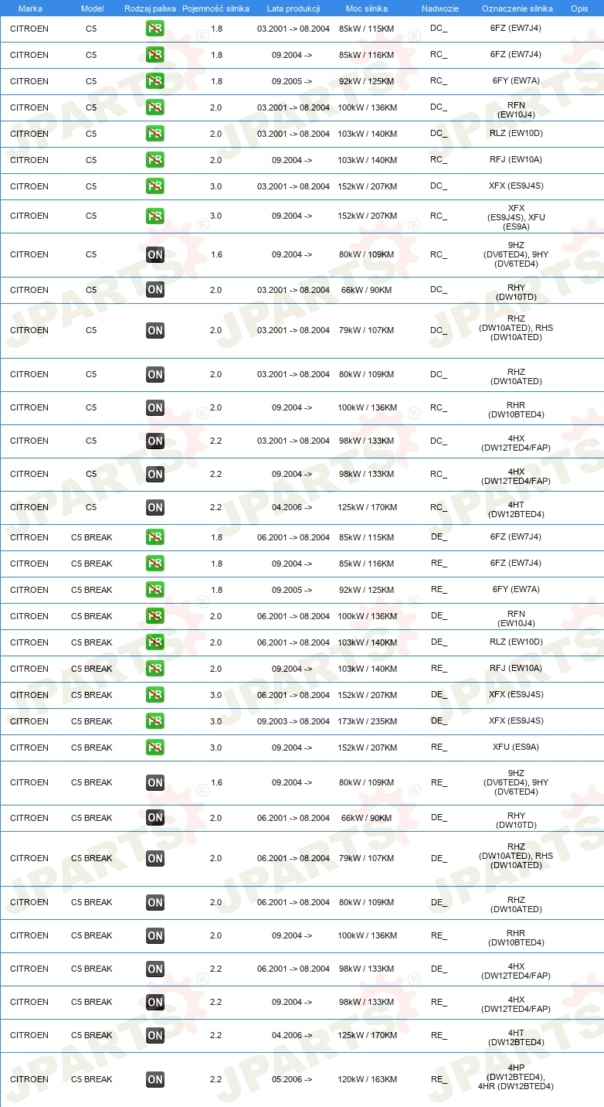
Task: Click the PB icon in the 100kW / 136KM DC_ row
Action: coord(154,107)
